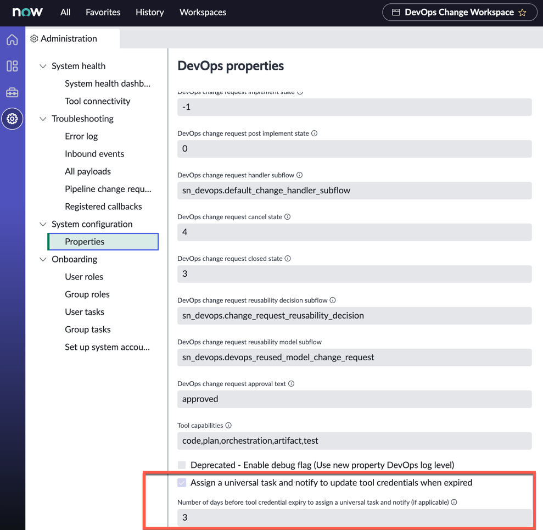Open Group tasks page
The width and height of the screenshot is (543, 530).
[x=88, y=330]
